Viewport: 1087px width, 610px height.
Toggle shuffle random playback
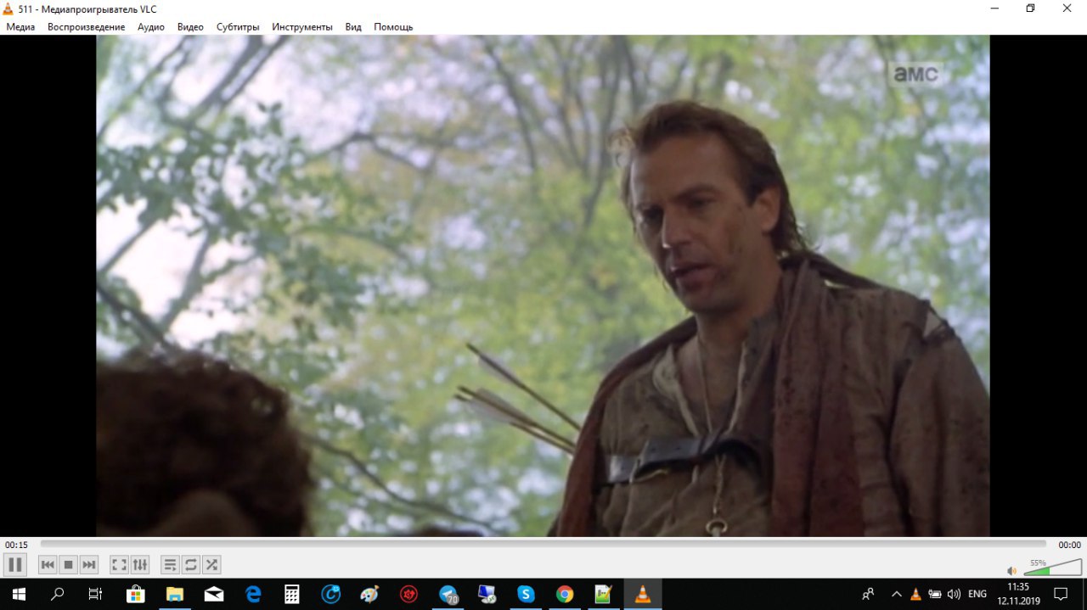(211, 564)
